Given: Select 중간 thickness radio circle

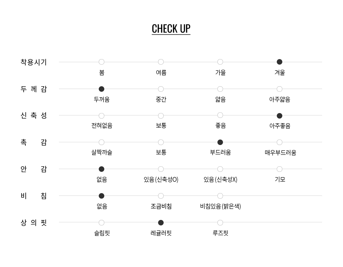Looking at the screenshot, I should [161, 89].
